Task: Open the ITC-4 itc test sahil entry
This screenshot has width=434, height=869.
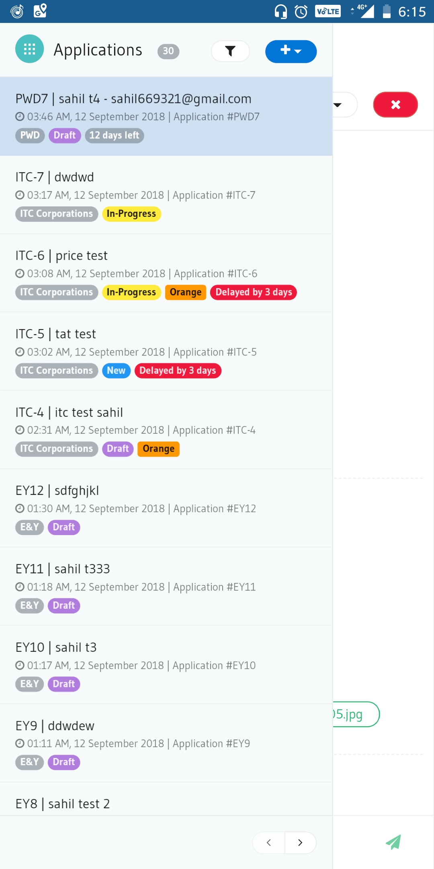Action: [x=166, y=430]
